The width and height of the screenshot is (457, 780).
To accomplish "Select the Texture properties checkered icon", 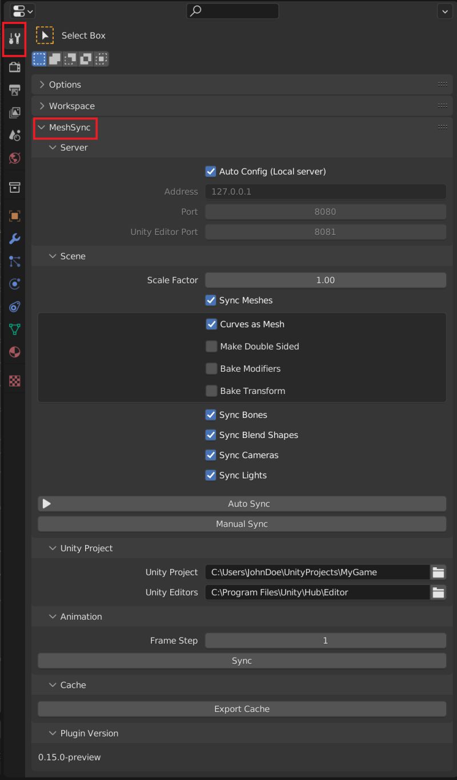I will click(14, 380).
